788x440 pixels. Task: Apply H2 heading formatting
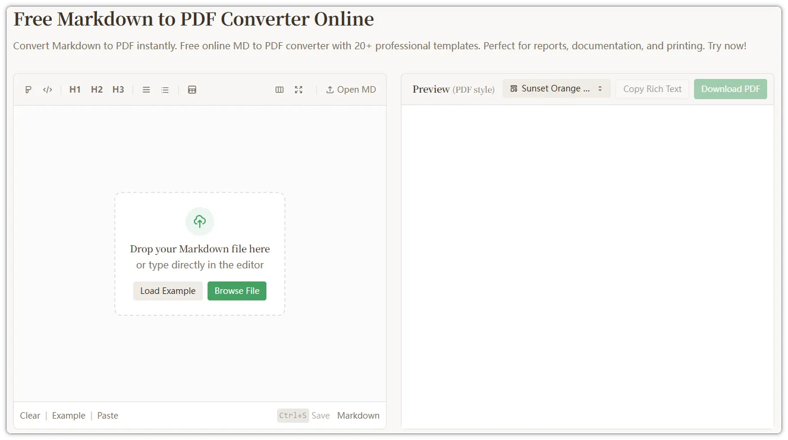[x=96, y=89]
